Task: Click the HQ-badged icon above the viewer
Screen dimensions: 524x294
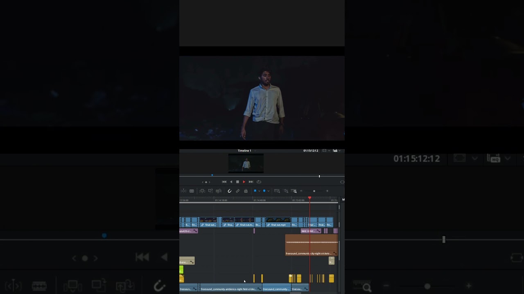Action: click(x=335, y=151)
